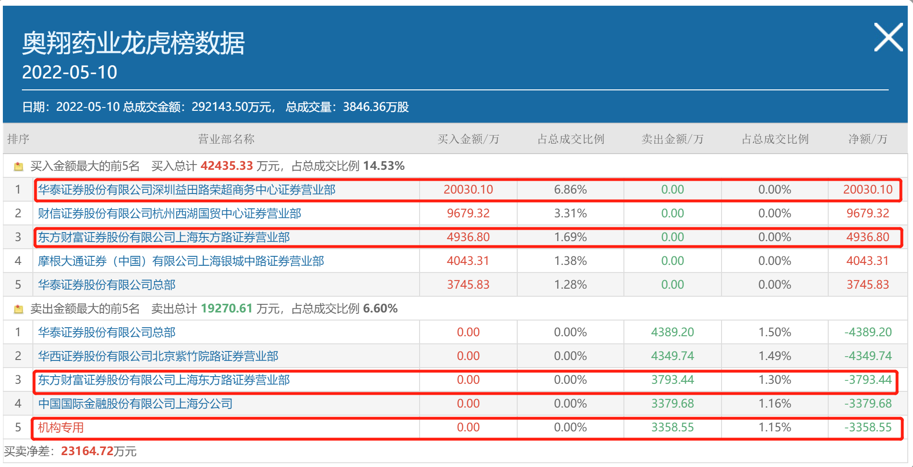Click the sell amount 4389.20
913x467 pixels.
tap(672, 332)
